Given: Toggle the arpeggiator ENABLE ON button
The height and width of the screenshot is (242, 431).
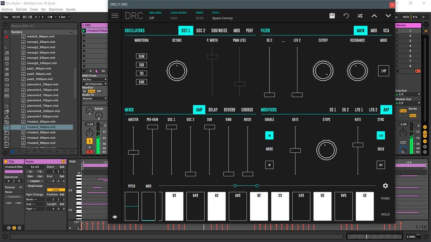Looking at the screenshot, I should point(269,136).
